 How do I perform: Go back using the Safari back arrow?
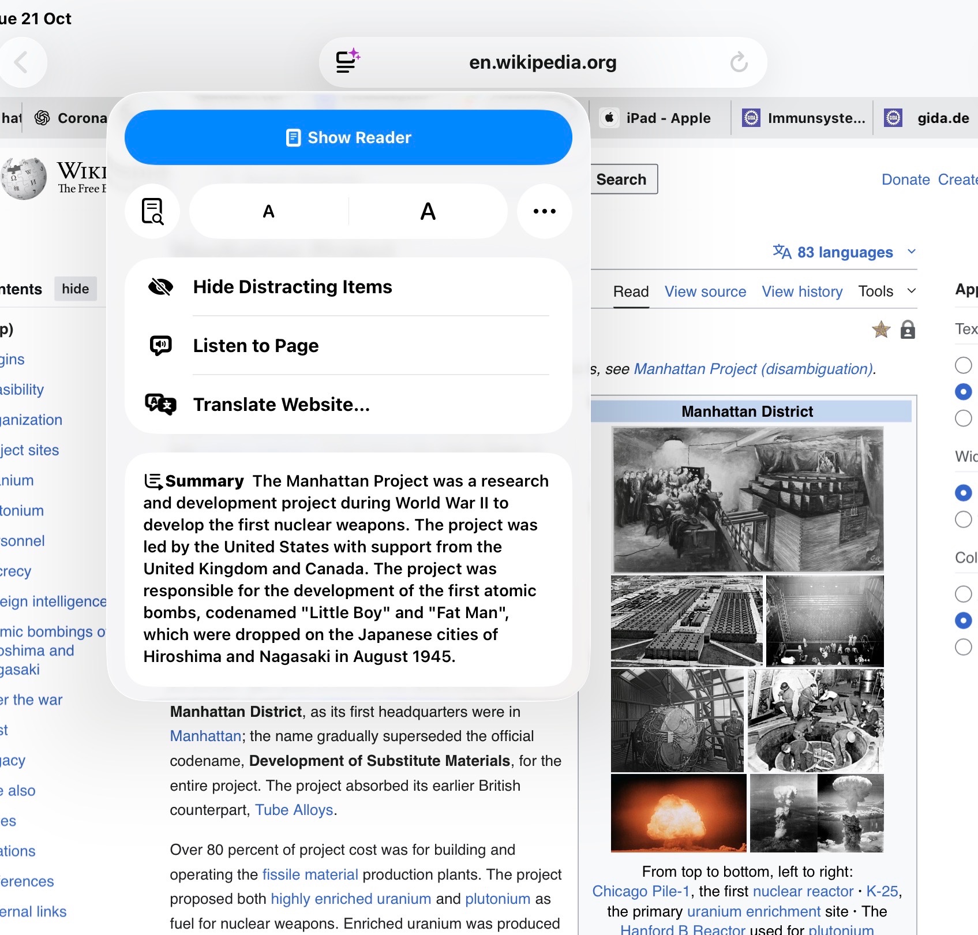22,62
